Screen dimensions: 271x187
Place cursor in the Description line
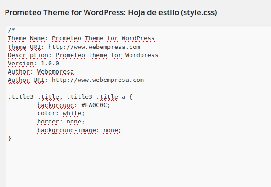tap(83, 55)
